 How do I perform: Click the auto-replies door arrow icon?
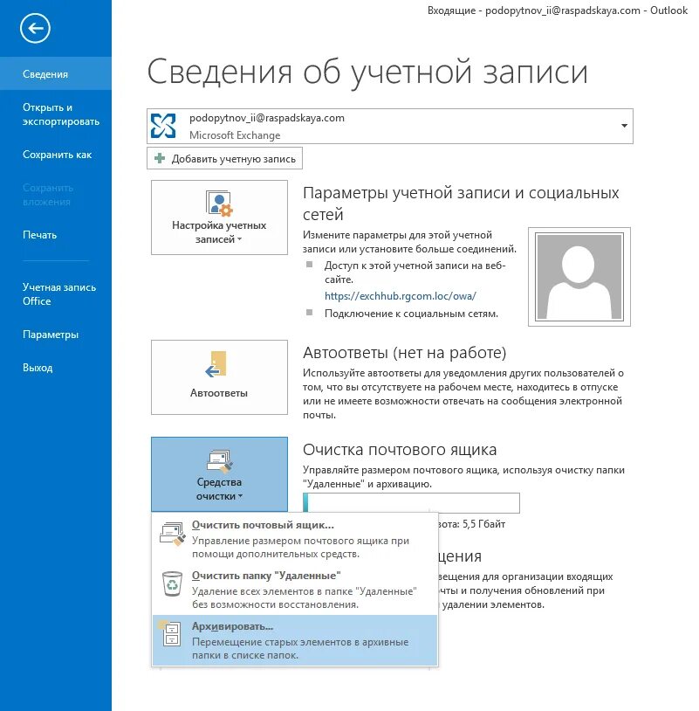pos(216,364)
